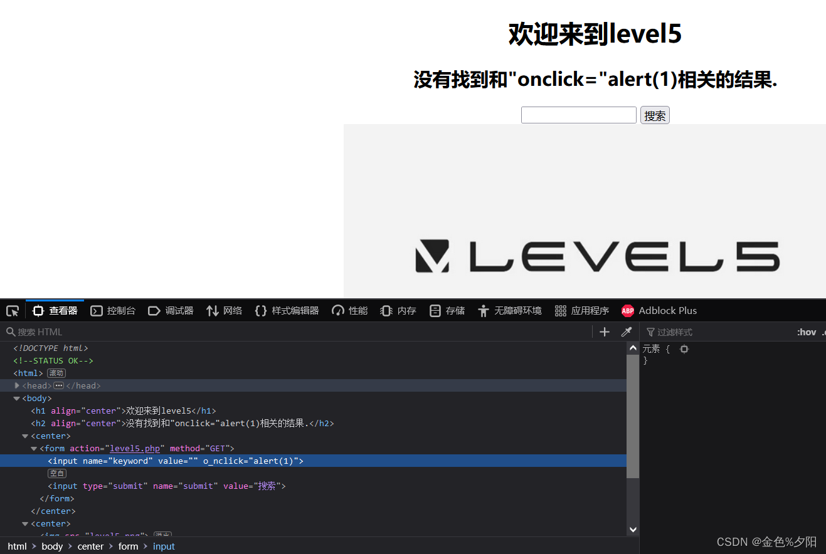Switch to the 应用程序 application tab
This screenshot has width=826, height=554.
point(581,311)
